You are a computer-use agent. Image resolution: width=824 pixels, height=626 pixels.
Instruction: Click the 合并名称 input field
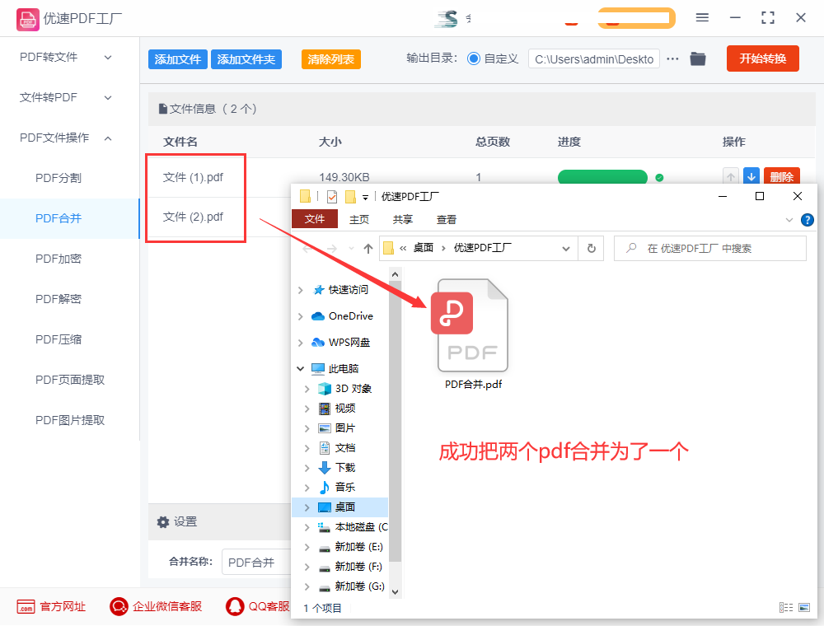[256, 562]
